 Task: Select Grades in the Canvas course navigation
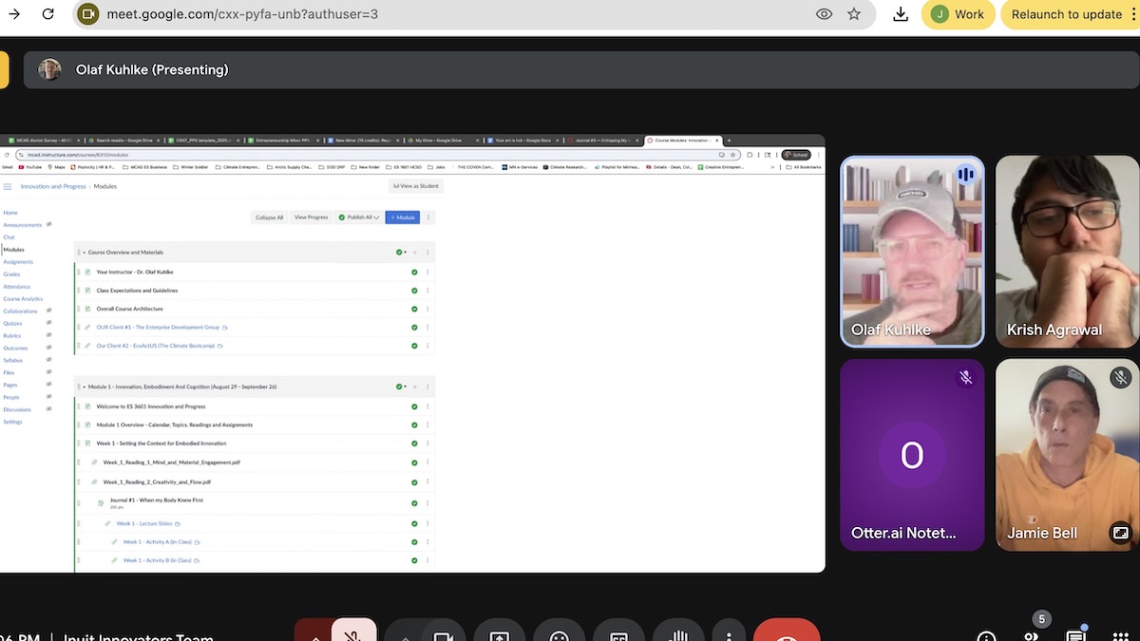click(x=11, y=274)
